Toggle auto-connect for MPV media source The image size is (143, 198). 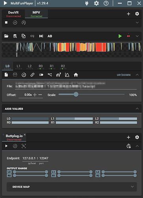(x=15, y=23)
